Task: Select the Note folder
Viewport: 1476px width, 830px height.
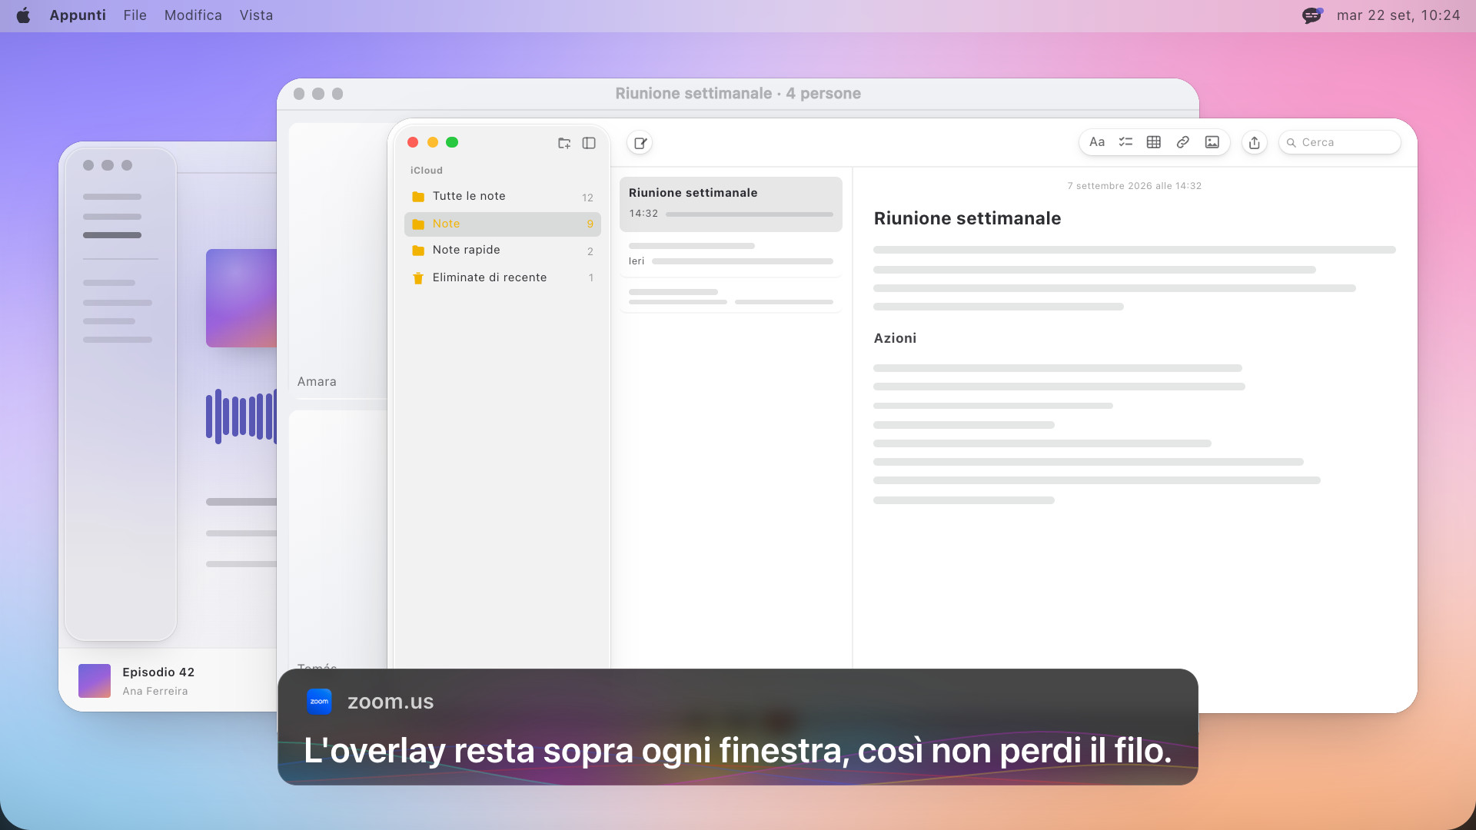Action: pos(503,224)
